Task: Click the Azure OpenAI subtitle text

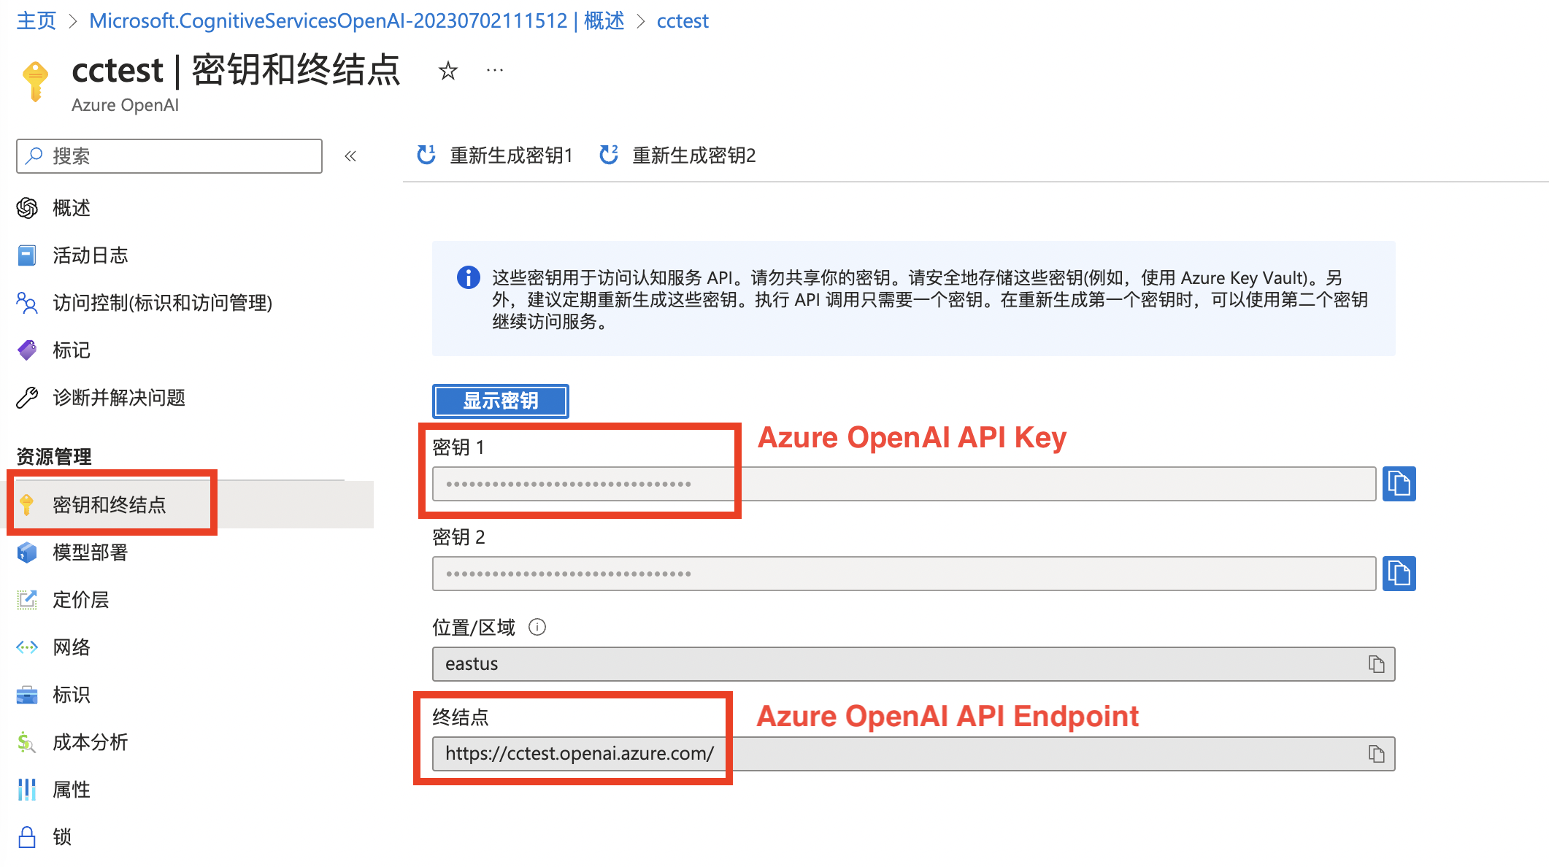Action: point(125,105)
